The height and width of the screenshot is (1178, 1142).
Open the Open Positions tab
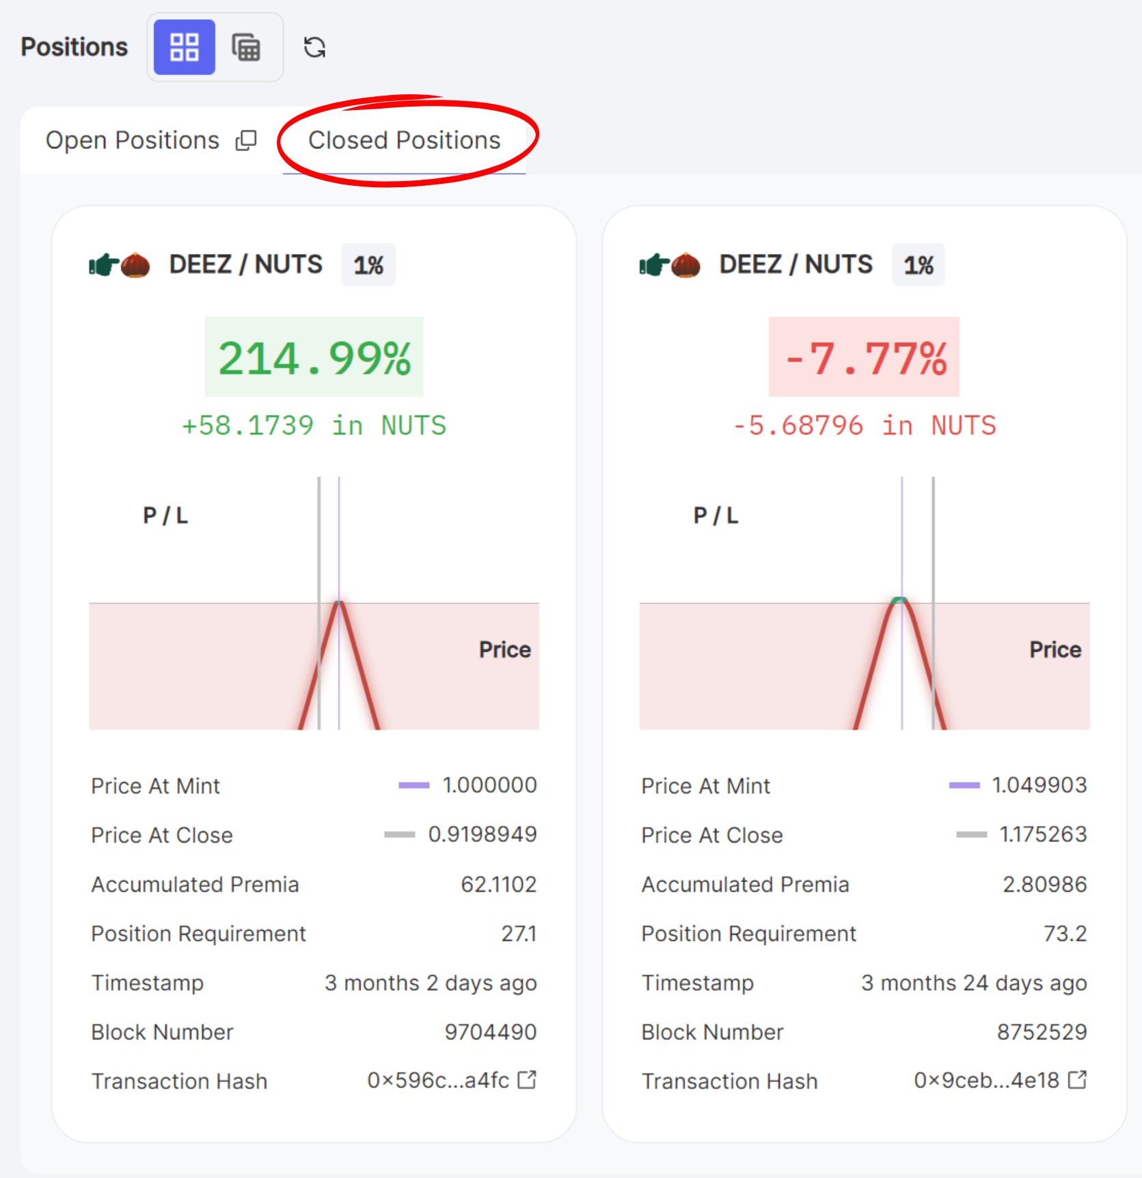click(133, 140)
